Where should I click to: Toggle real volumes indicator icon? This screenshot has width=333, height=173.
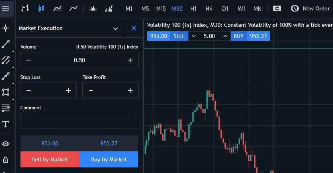pos(109,9)
